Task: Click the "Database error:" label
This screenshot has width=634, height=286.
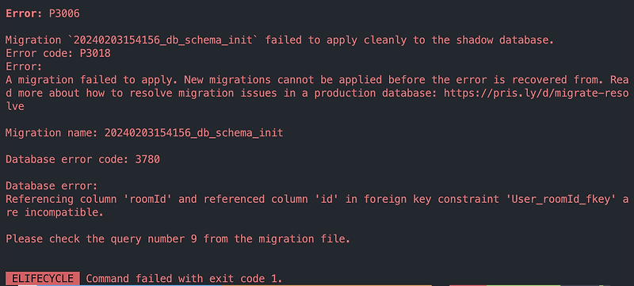Action: pos(52,186)
